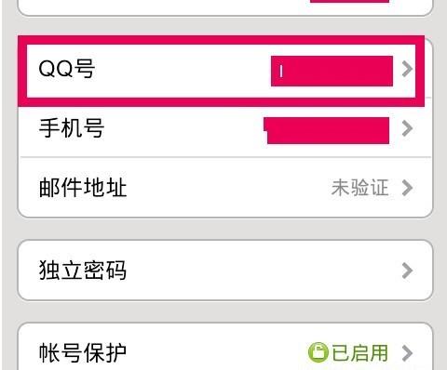The height and width of the screenshot is (370, 447).
Task: Tap the redacted value in the top partial row
Action: point(349,1)
